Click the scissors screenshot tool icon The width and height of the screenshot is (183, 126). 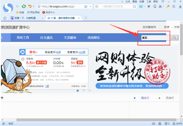click(x=160, y=6)
